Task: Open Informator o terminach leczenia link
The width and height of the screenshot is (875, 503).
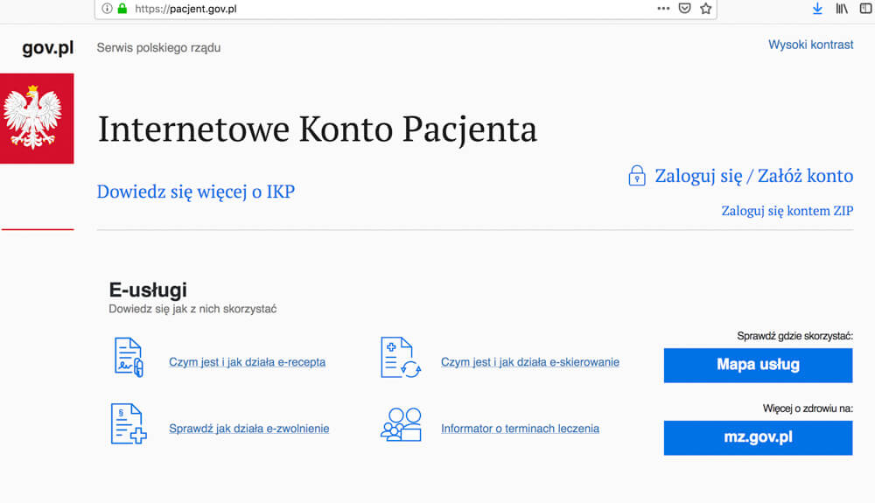Action: point(520,429)
